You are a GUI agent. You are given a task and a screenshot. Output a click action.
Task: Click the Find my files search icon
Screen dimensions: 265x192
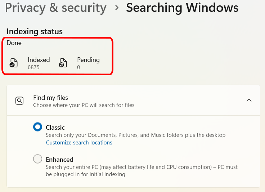19,101
